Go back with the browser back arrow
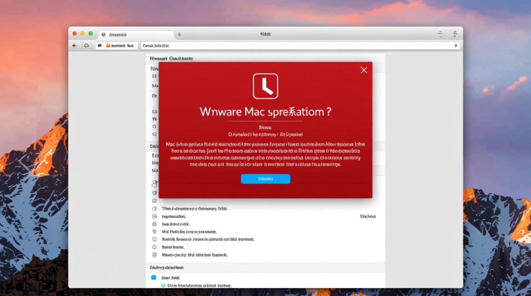This screenshot has width=531, height=296. [74, 46]
